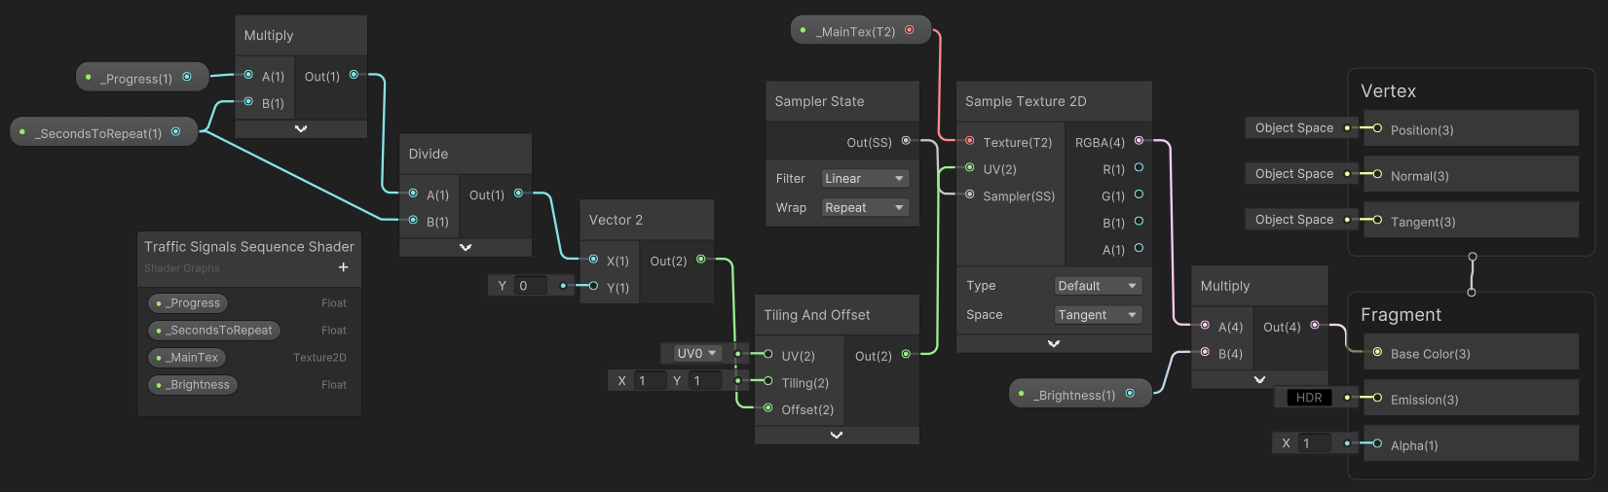Viewport: 1608px width, 492px height.
Task: Click the Out(SS) port on Sampler State
Action: tap(906, 141)
